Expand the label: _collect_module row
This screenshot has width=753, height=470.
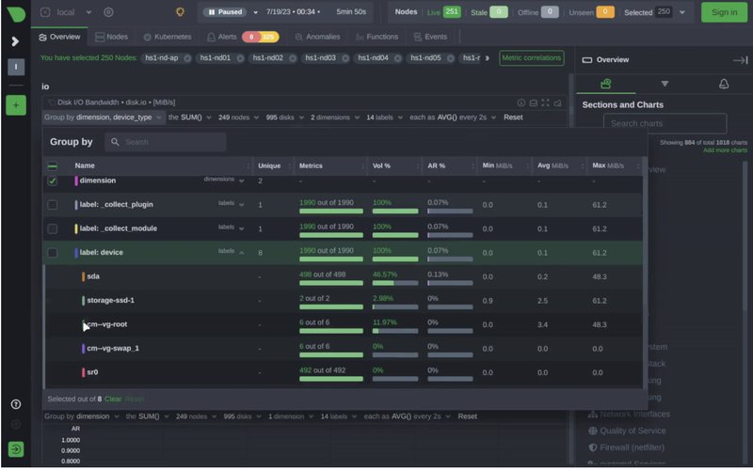(241, 228)
